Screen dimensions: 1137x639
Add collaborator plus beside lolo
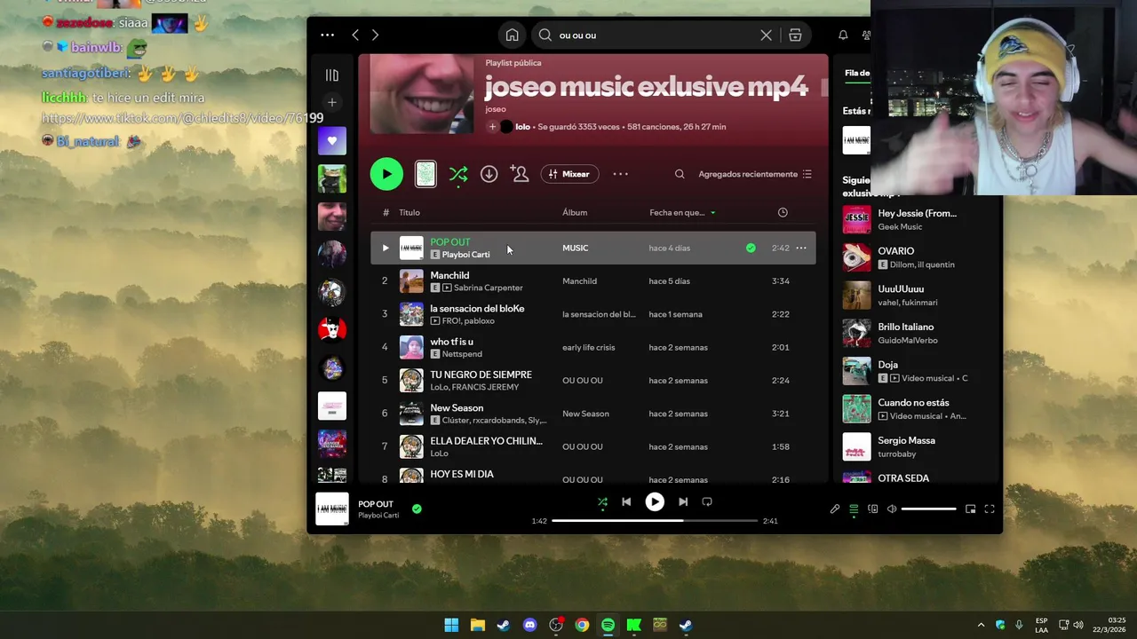coord(492,127)
